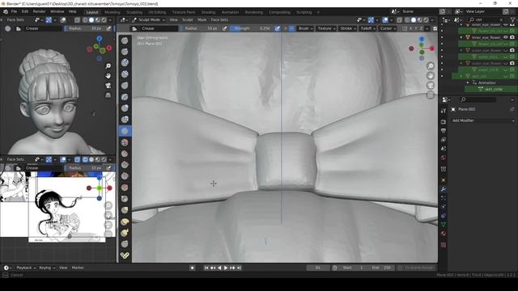Select the Clay Strips brush tool
The image size is (518, 291).
(125, 74)
